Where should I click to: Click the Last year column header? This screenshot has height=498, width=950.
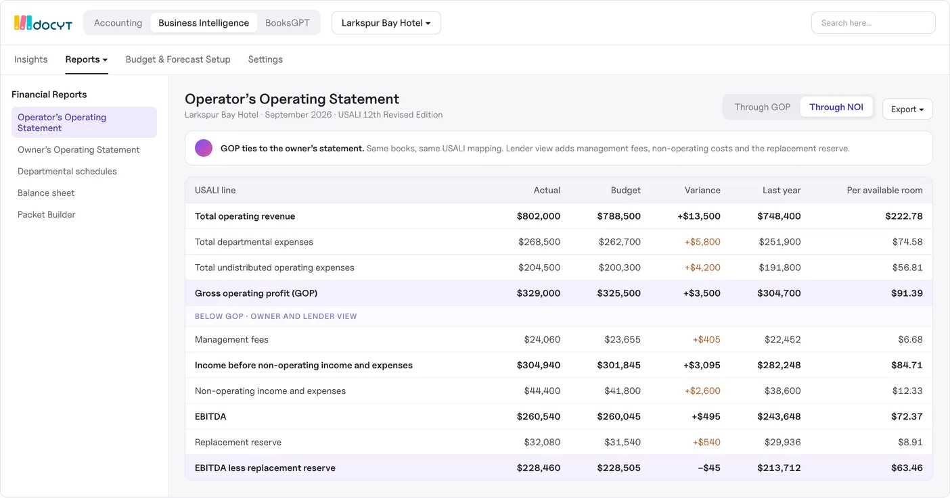(782, 191)
